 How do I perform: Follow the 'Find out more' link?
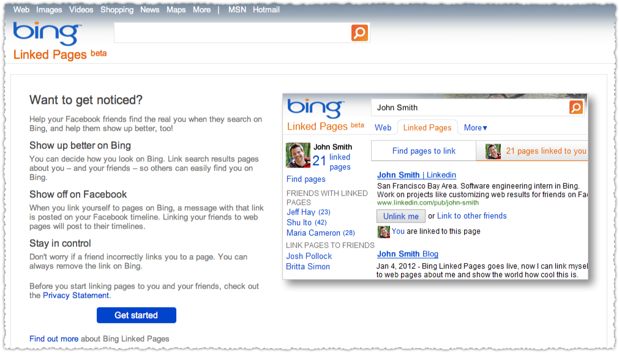tap(54, 339)
